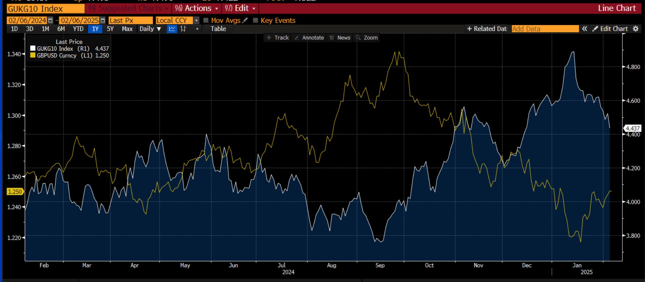The image size is (645, 282).
Task: Click the Related Data button
Action: tap(487, 29)
